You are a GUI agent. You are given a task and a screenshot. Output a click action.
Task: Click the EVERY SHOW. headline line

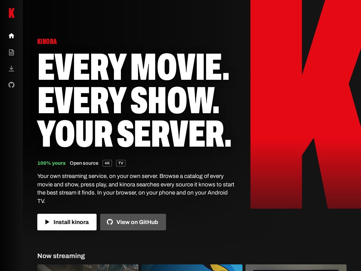128,100
